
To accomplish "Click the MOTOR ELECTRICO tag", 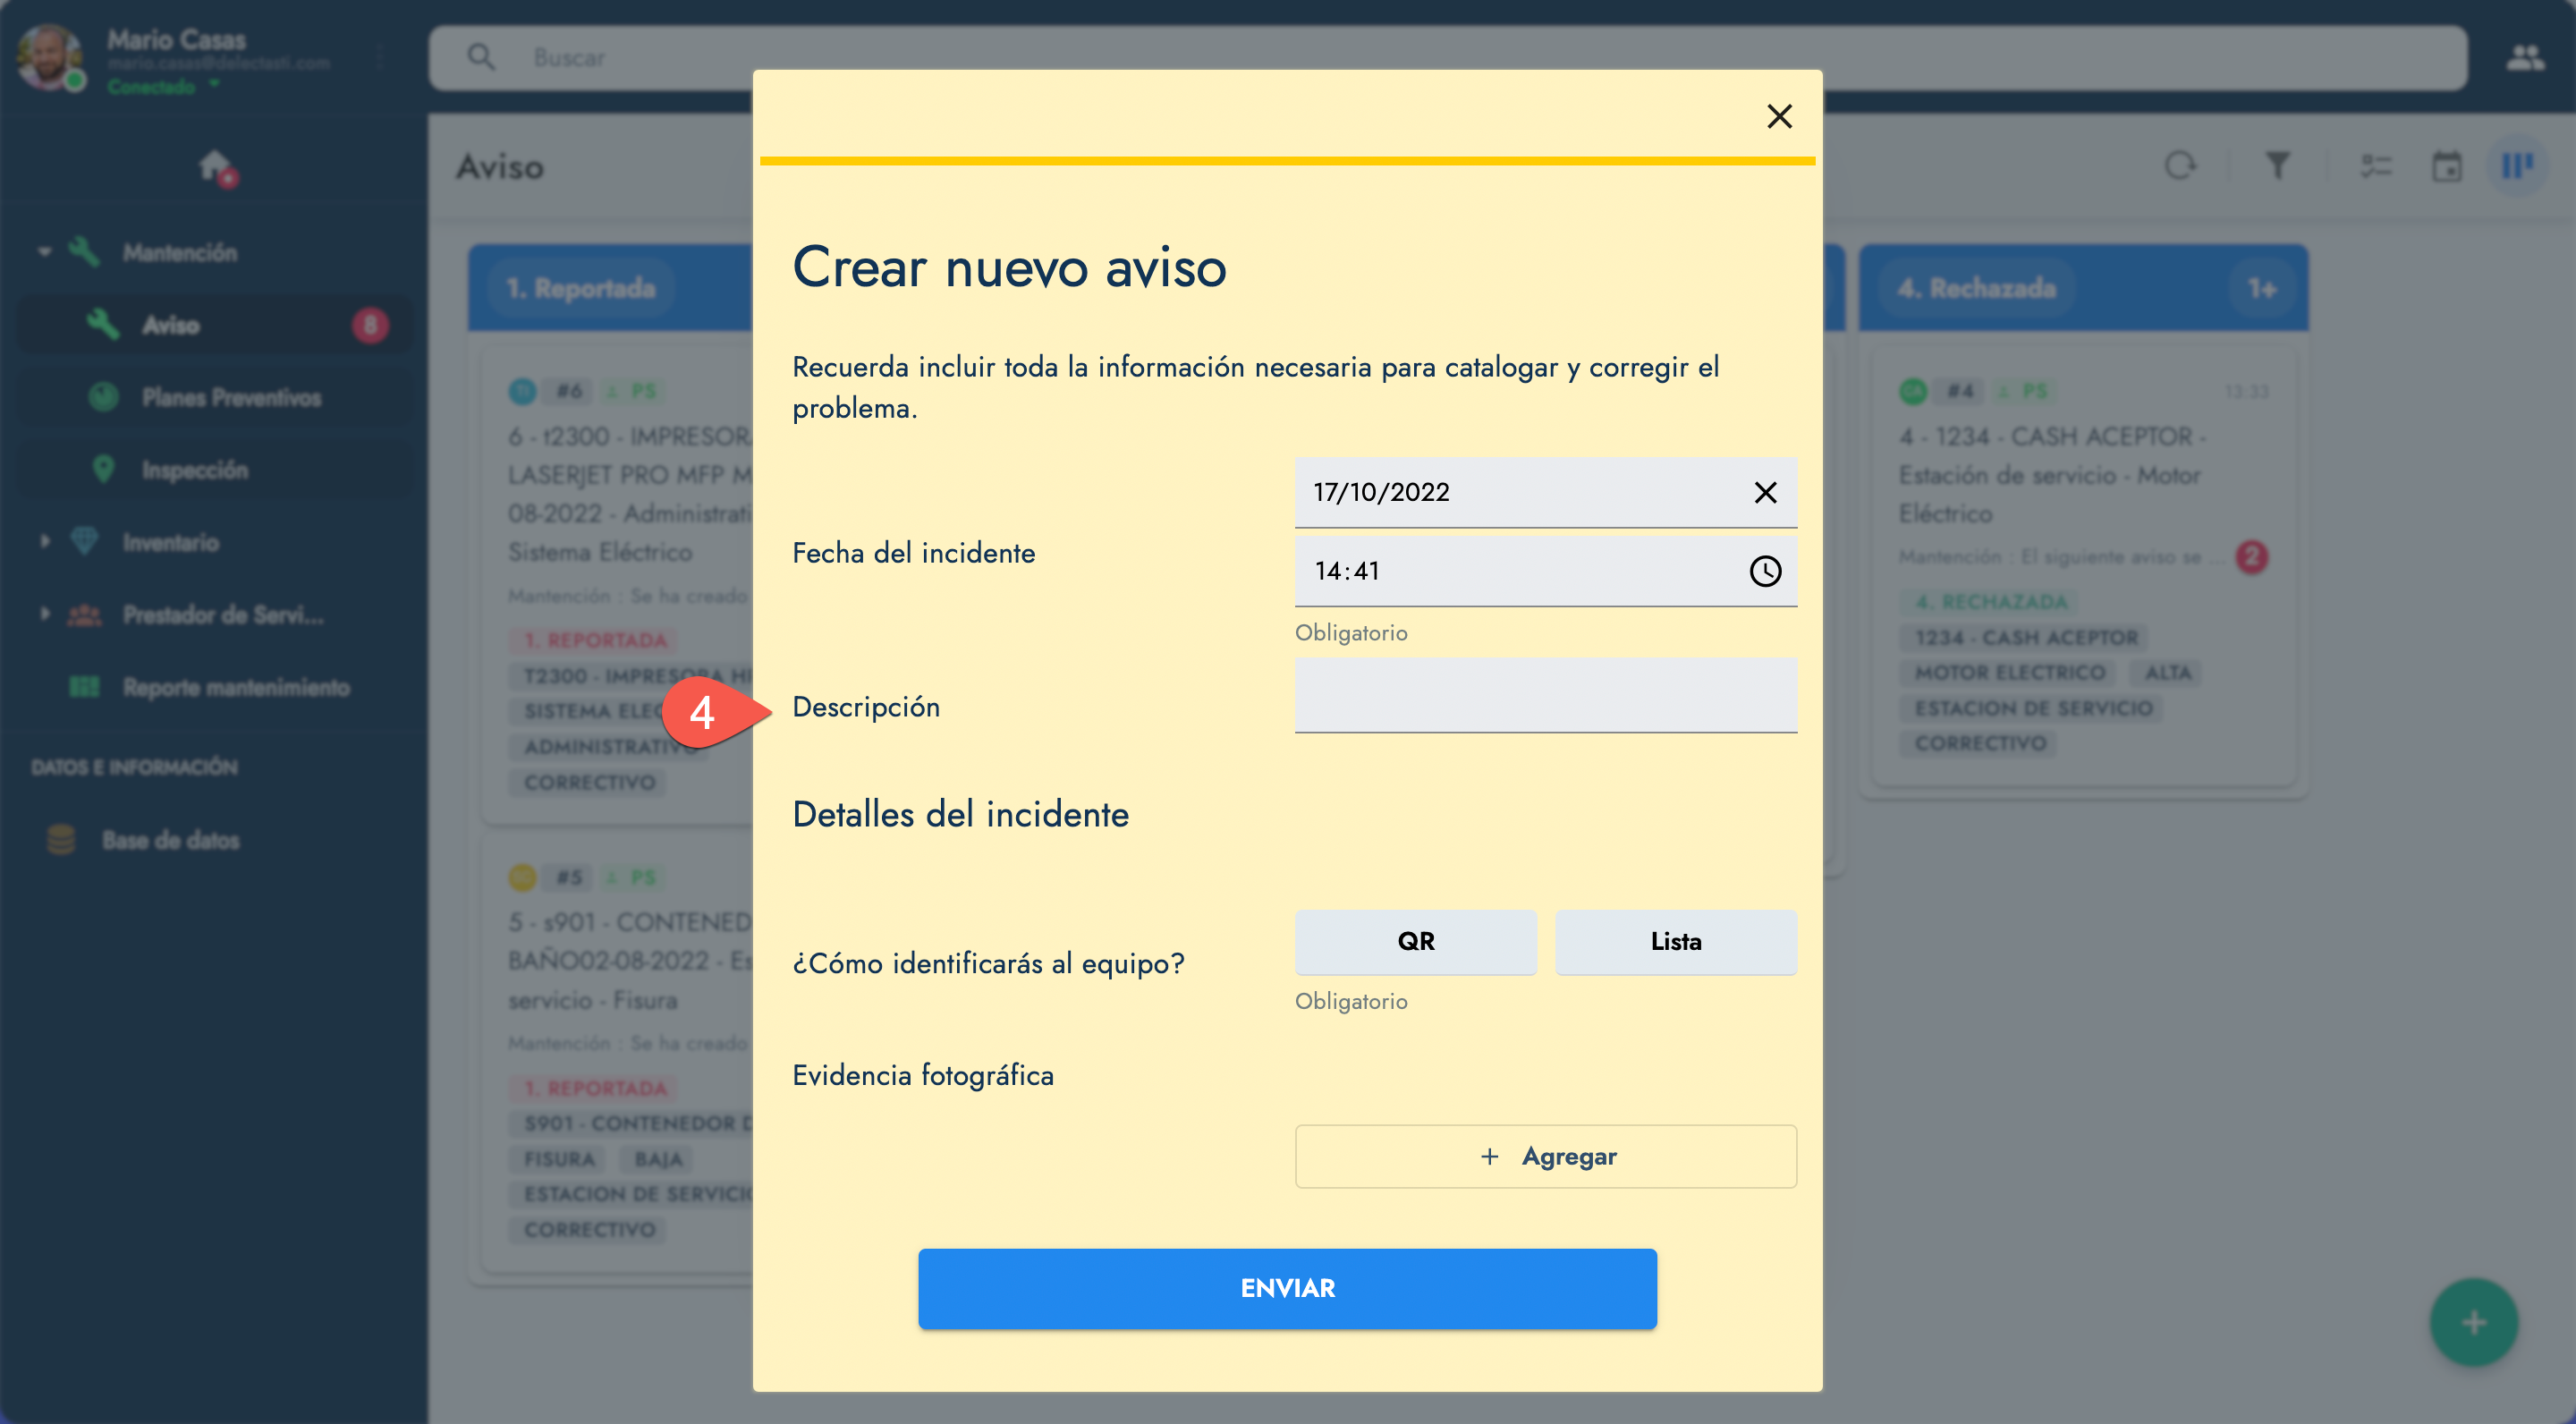I will [2008, 672].
